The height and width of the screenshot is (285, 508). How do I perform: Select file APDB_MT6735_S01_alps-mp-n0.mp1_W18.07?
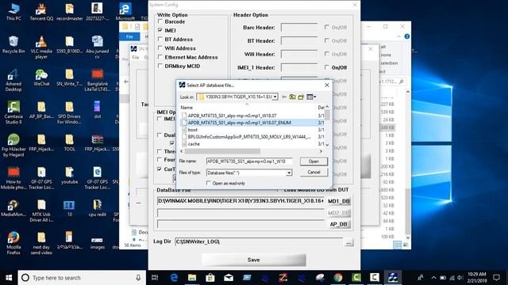pos(232,116)
